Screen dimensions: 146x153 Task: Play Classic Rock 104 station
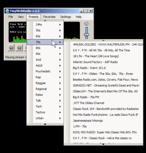tap(103, 109)
